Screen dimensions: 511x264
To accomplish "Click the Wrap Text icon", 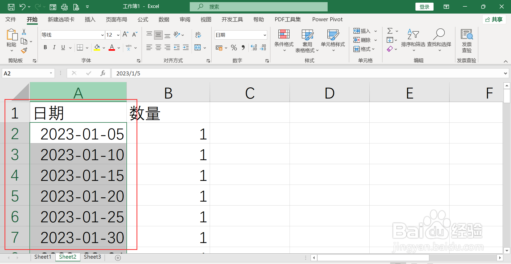I will pos(198,35).
